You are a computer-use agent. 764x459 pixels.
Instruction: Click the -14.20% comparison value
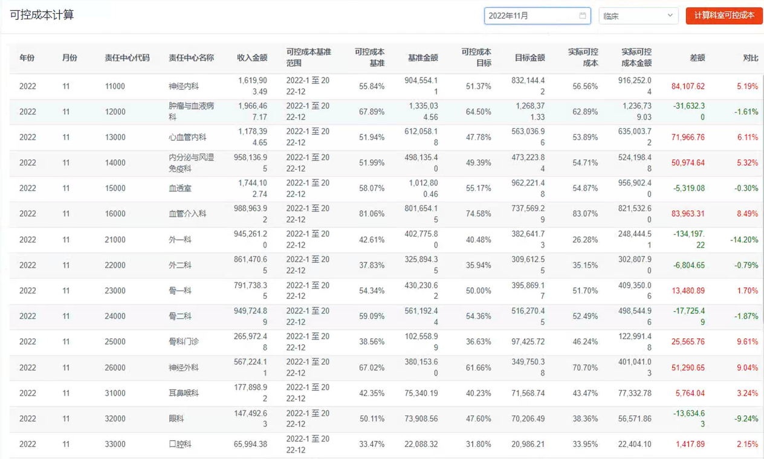coord(744,240)
